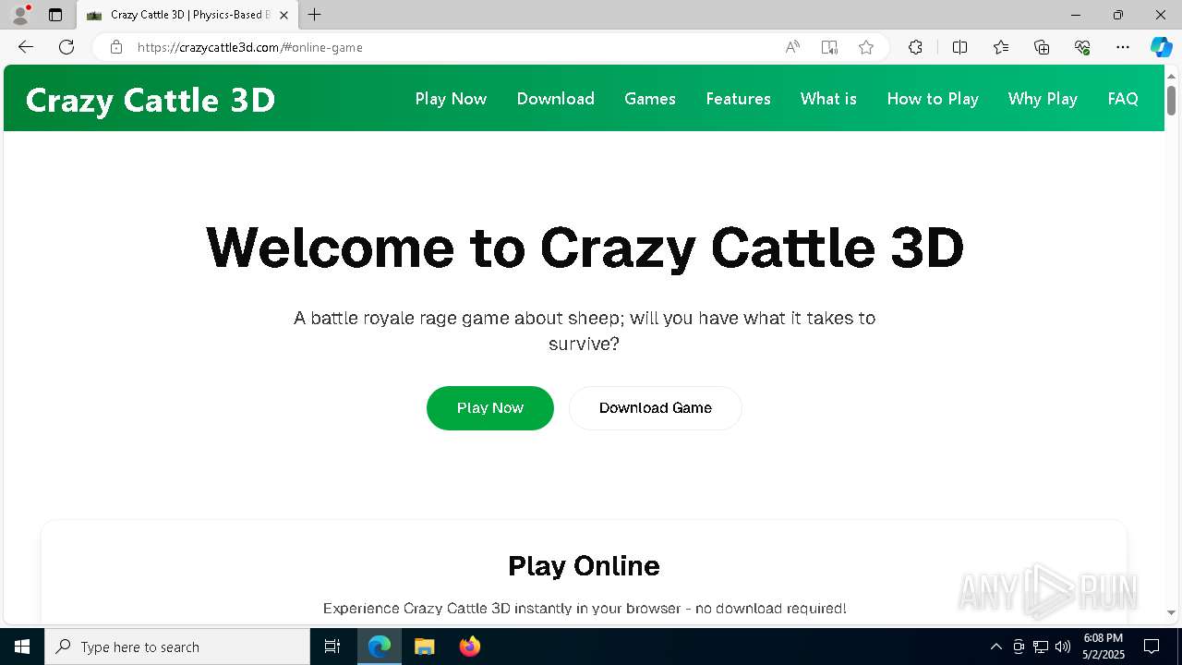Viewport: 1182px width, 665px height.
Task: Open the network tray icon
Action: point(1041,647)
